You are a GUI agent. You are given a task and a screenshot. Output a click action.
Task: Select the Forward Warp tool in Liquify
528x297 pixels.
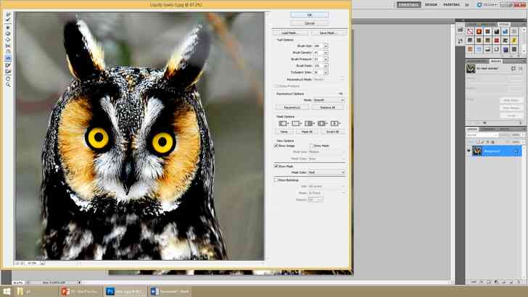8,14
